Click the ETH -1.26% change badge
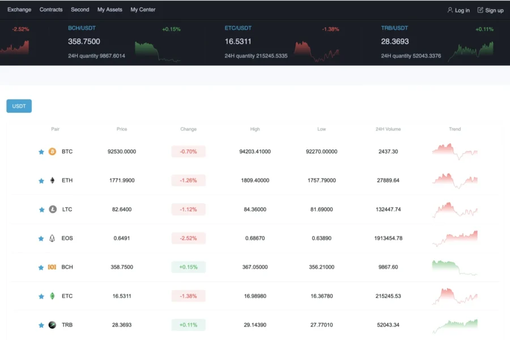 coord(188,180)
